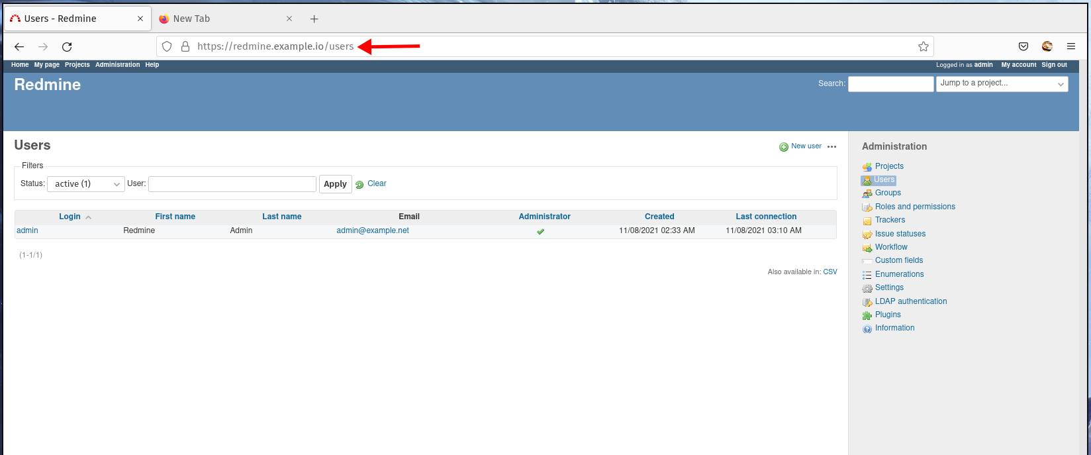Open a new browser tab with plus
Viewport: 1091px width, 455px height.
(x=314, y=19)
